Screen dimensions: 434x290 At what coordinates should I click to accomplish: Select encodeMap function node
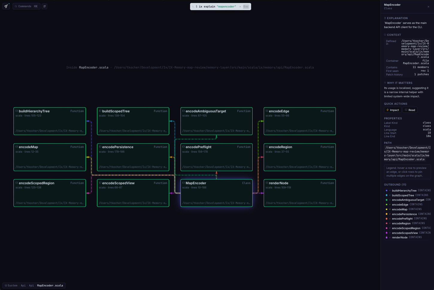click(x=50, y=157)
